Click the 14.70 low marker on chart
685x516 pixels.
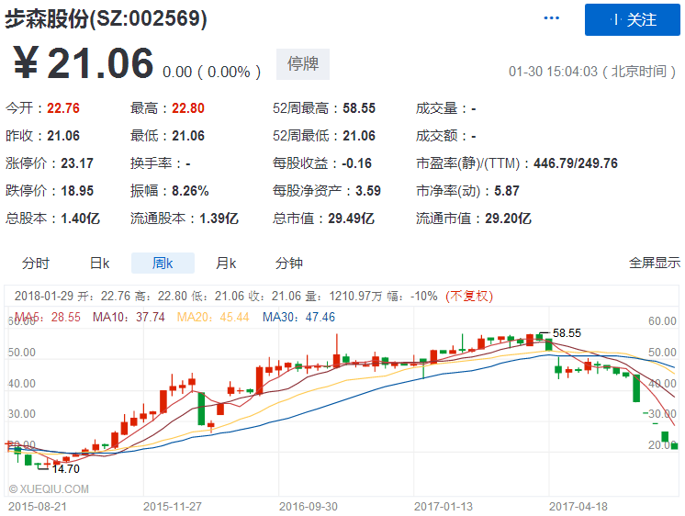tap(65, 469)
